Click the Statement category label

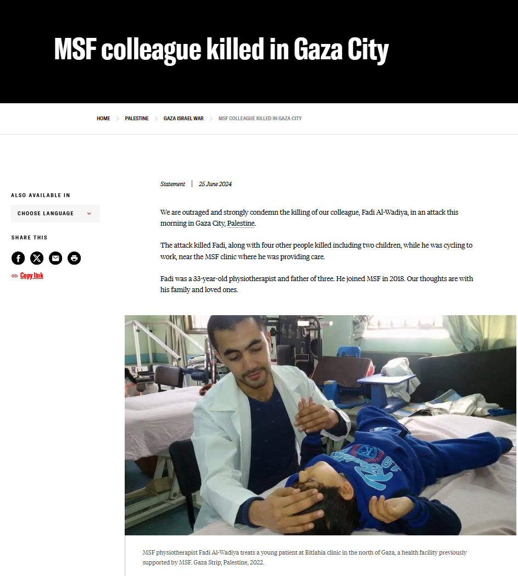172,184
